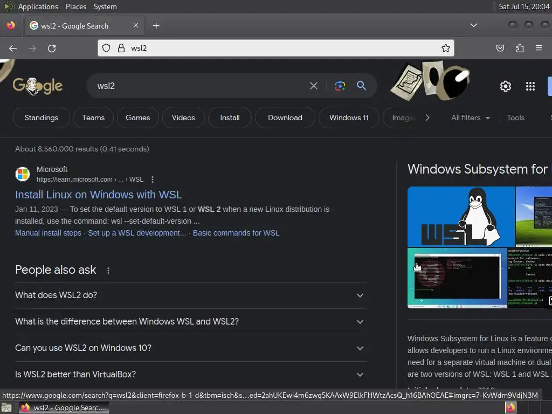Open the Firefox hamburger menu
Image resolution: width=552 pixels, height=414 pixels.
click(539, 48)
